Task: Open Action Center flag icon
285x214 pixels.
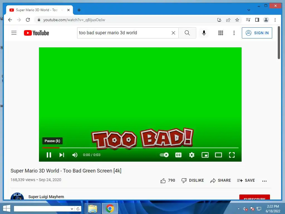Action: click(252, 209)
